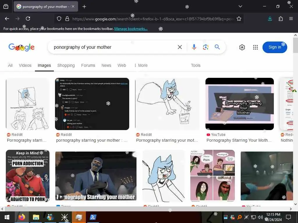
Task: Open the Google apps grid
Action: (256, 47)
